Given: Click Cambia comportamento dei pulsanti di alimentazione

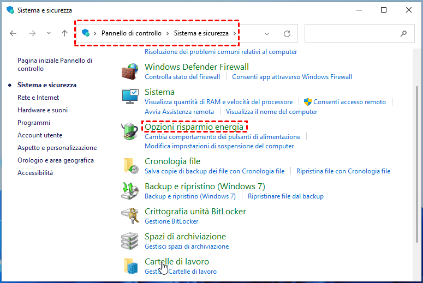Looking at the screenshot, I should point(222,137).
